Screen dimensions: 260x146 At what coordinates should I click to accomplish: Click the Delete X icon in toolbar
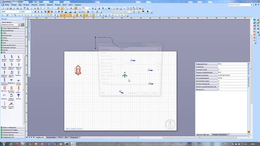point(41,8)
